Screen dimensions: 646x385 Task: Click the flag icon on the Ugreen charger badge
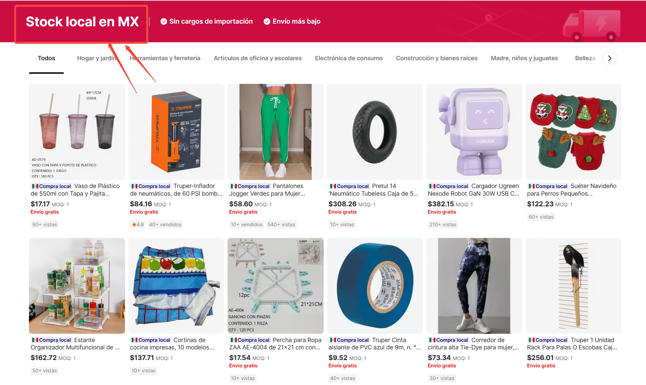pos(432,186)
